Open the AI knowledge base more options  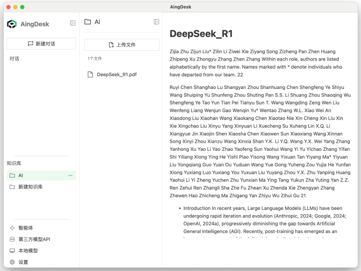point(70,175)
